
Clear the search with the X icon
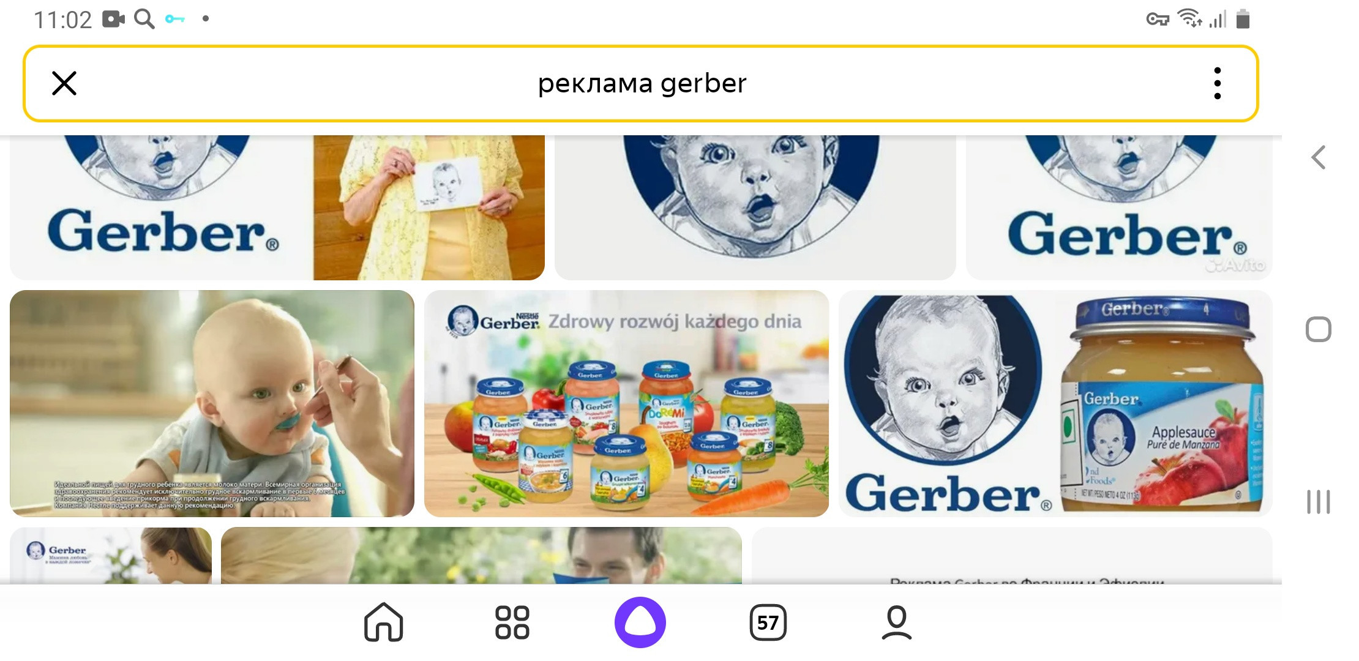(64, 83)
